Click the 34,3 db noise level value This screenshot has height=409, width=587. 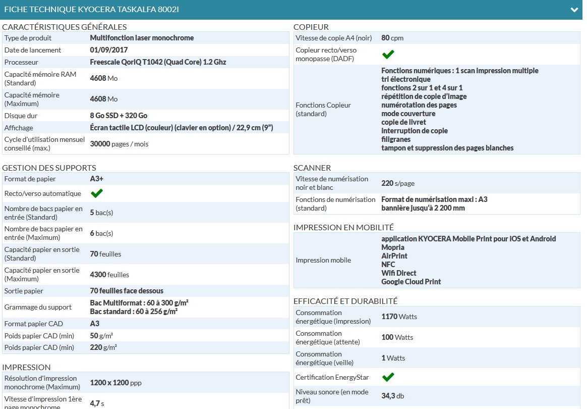coord(393,396)
